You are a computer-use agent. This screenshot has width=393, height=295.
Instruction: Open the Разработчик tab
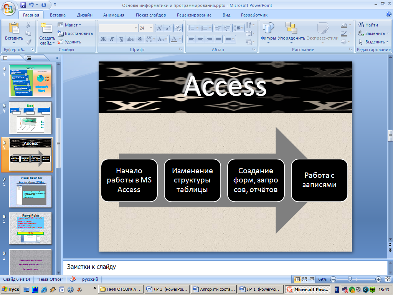[x=254, y=15]
